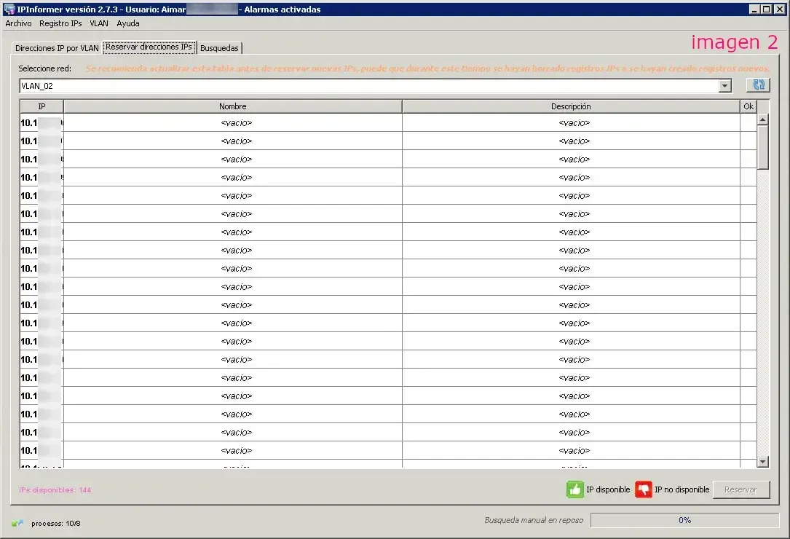This screenshot has width=790, height=539.
Task: Click the IPInformer icon in the title bar
Action: pos(7,9)
